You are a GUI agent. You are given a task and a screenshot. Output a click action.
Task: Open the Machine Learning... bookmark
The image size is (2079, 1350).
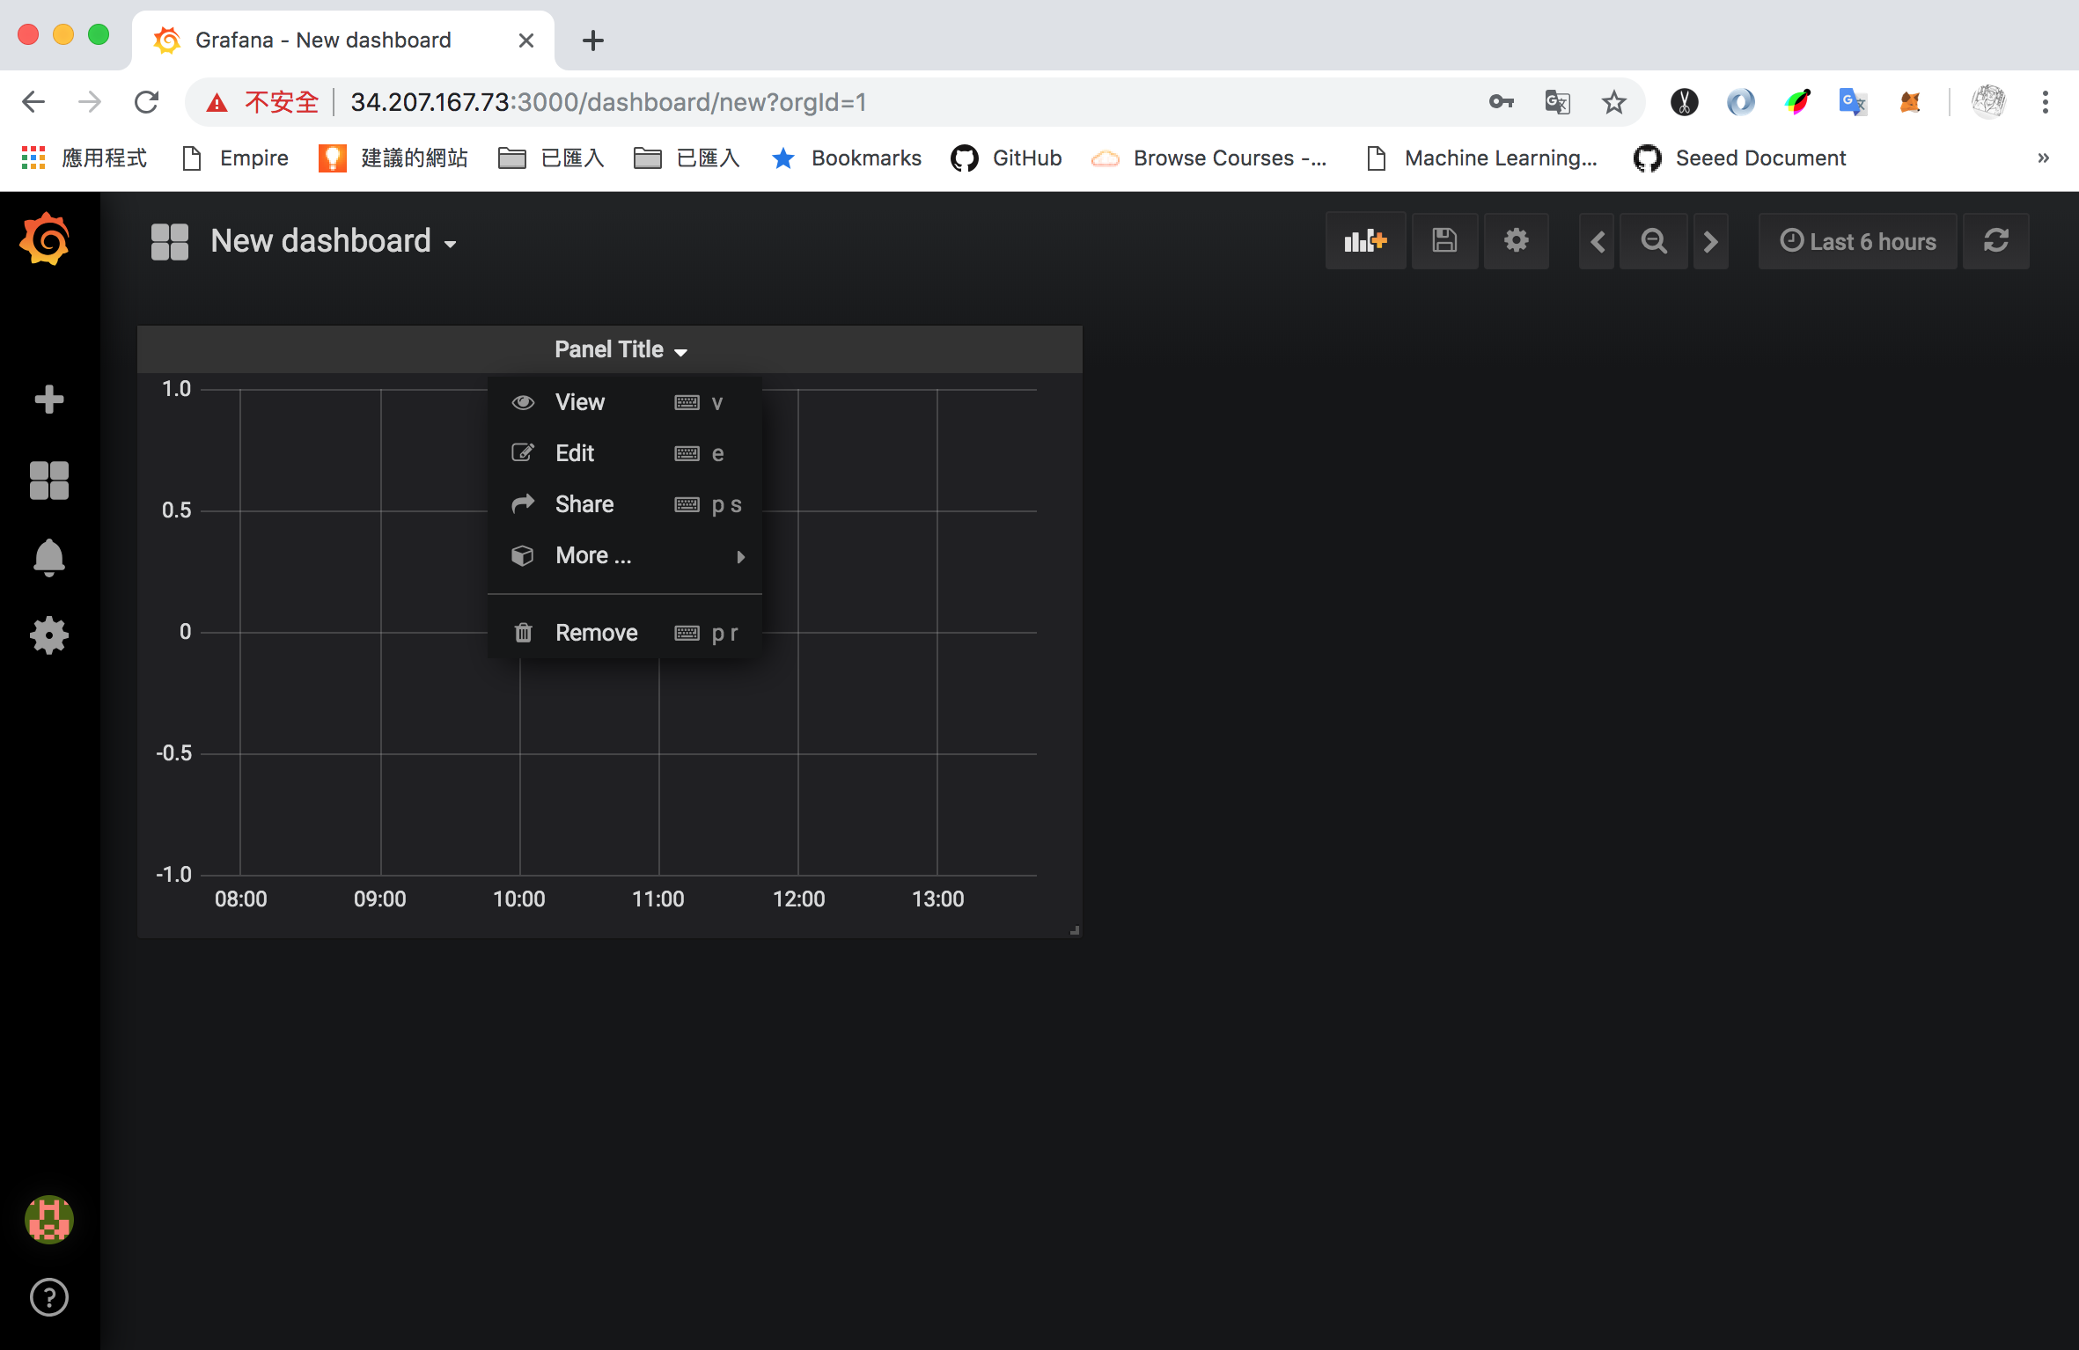pyautogui.click(x=1481, y=158)
